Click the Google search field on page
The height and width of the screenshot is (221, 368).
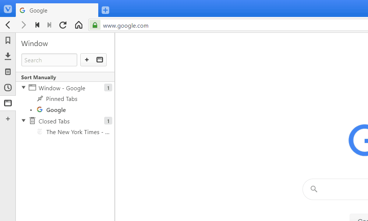[336, 189]
